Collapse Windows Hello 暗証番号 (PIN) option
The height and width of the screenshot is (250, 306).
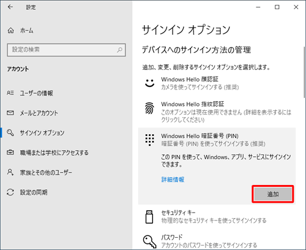pyautogui.click(x=217, y=140)
